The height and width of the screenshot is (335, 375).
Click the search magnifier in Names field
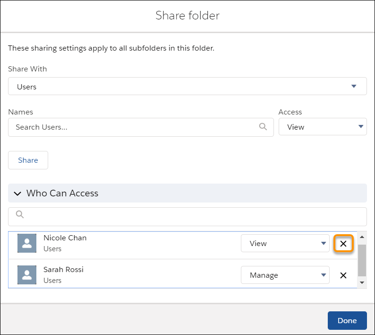click(263, 126)
